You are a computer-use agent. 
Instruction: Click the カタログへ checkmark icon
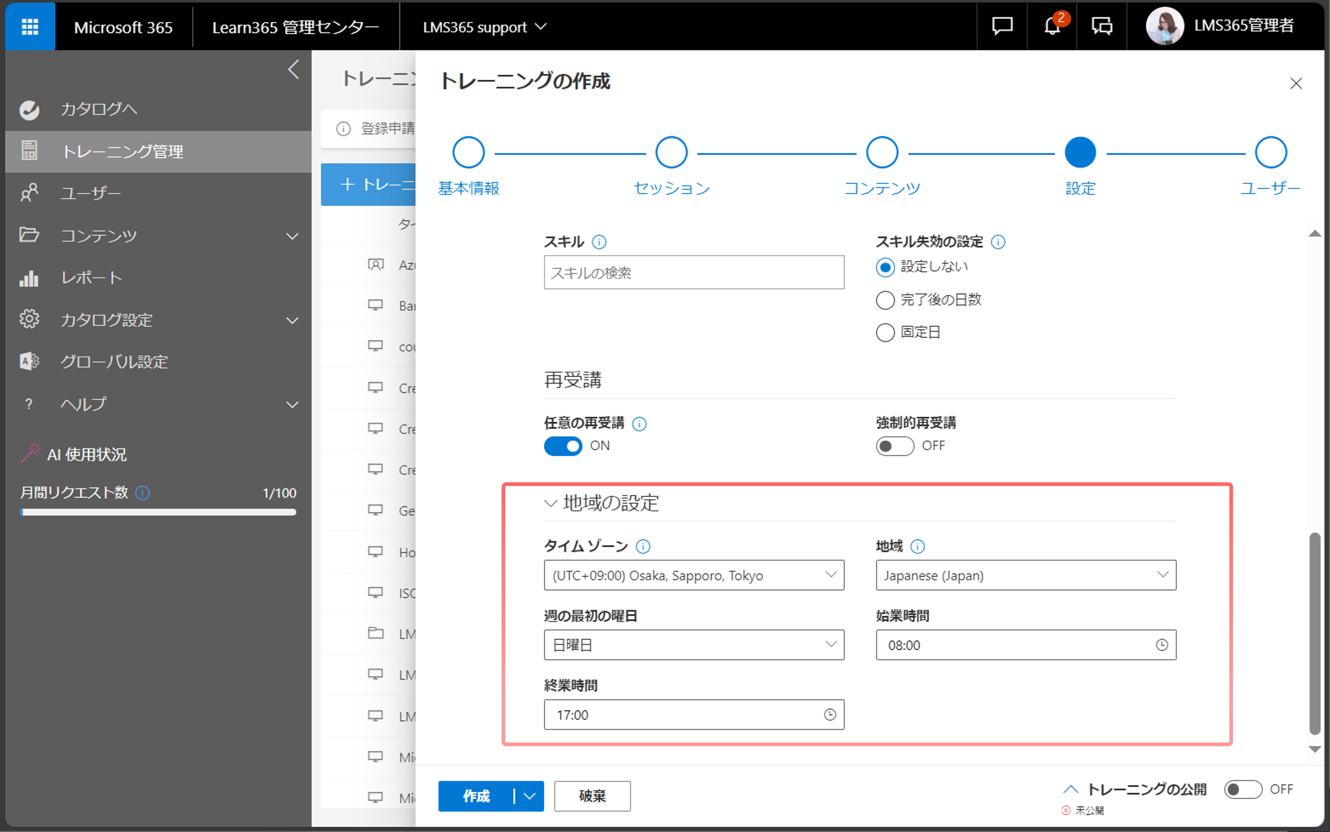(x=29, y=110)
